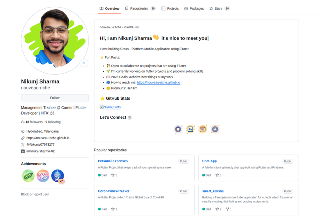Open the README.md file link
Image resolution: width=320 pixels, height=216 pixels.
[131, 27]
